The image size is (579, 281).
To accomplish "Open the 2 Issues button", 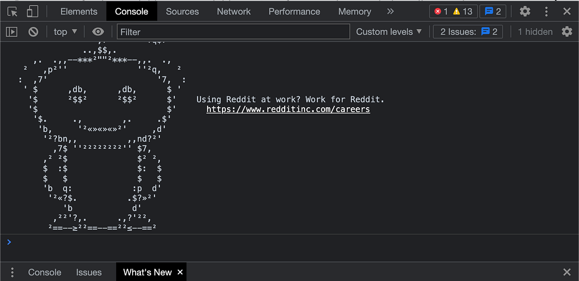I will [x=467, y=31].
